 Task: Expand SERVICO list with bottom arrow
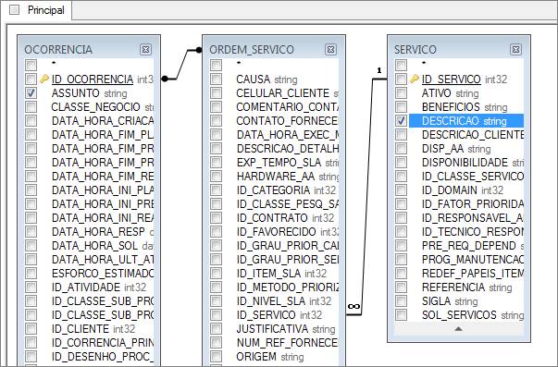[x=458, y=329]
